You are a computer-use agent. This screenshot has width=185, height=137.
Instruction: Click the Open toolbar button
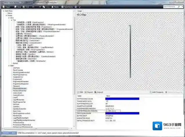(x=8, y=6)
